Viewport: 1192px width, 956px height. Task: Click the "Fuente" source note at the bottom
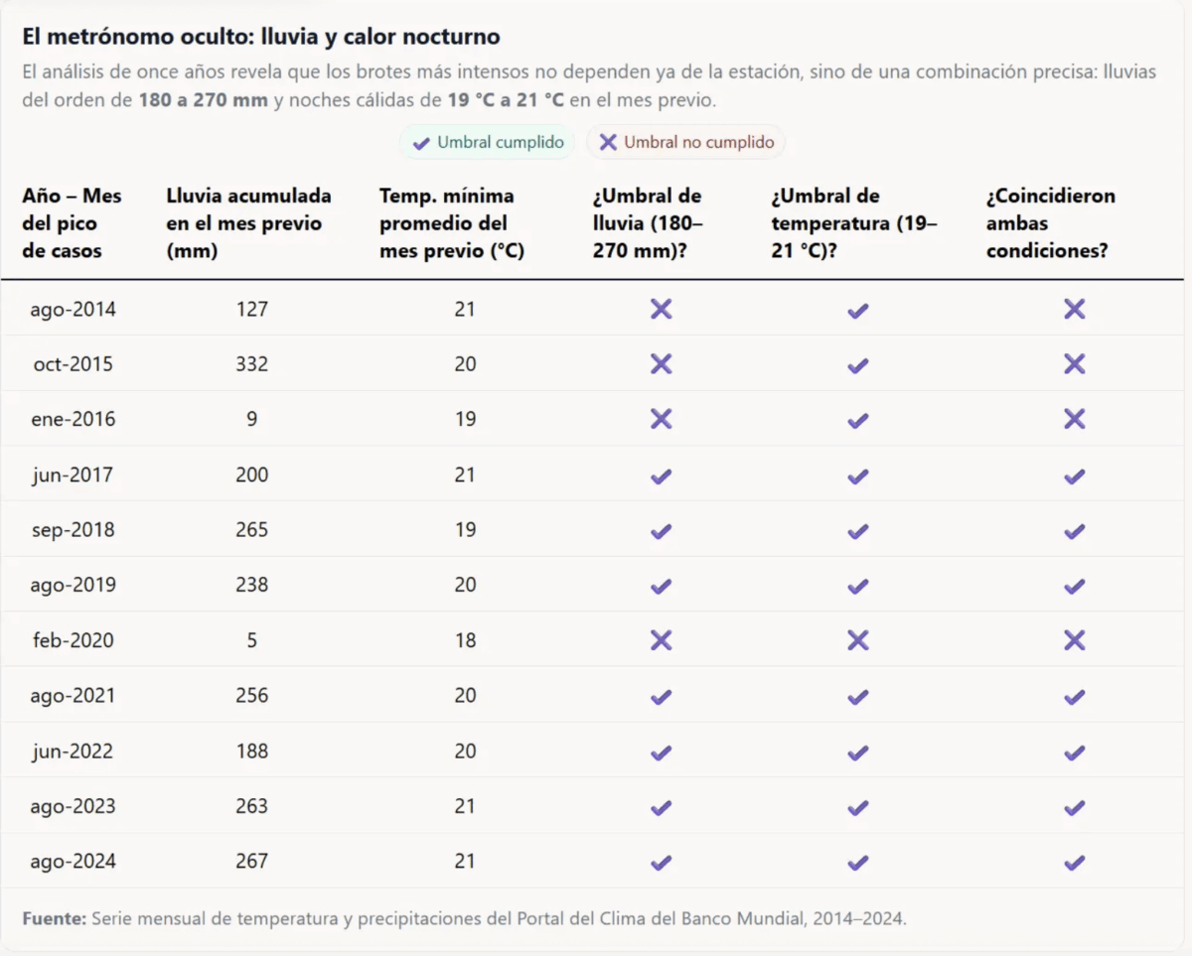464,918
